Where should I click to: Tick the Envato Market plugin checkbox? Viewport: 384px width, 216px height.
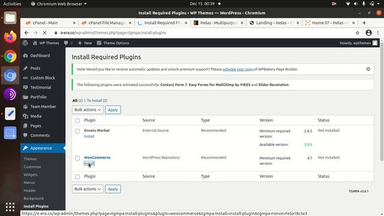(x=77, y=131)
